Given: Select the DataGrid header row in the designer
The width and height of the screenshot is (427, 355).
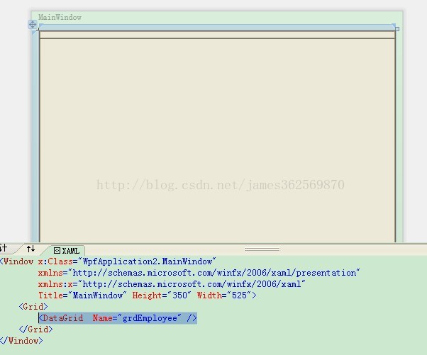Looking at the screenshot, I should (x=217, y=35).
